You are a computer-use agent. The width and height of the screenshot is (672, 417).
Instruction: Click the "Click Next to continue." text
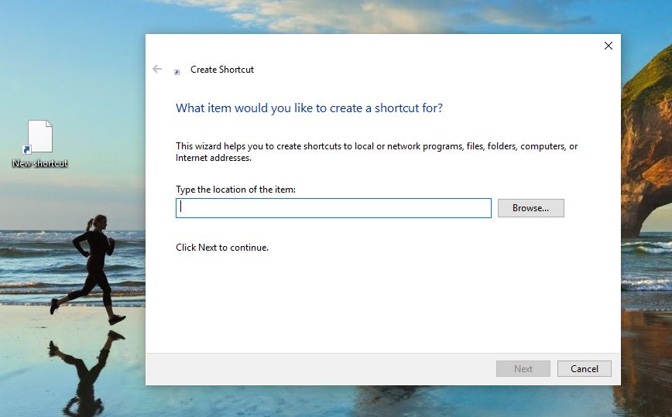(222, 248)
